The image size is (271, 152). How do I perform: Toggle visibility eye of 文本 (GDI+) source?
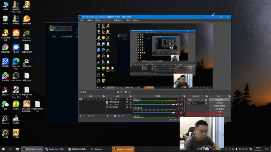[x=127, y=104]
